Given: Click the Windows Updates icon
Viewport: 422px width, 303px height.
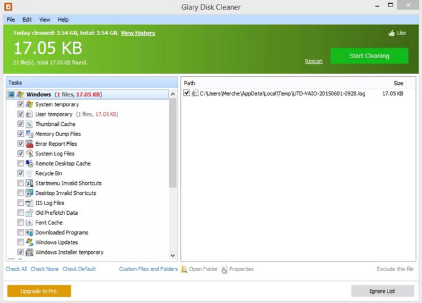Looking at the screenshot, I should [x=29, y=242].
